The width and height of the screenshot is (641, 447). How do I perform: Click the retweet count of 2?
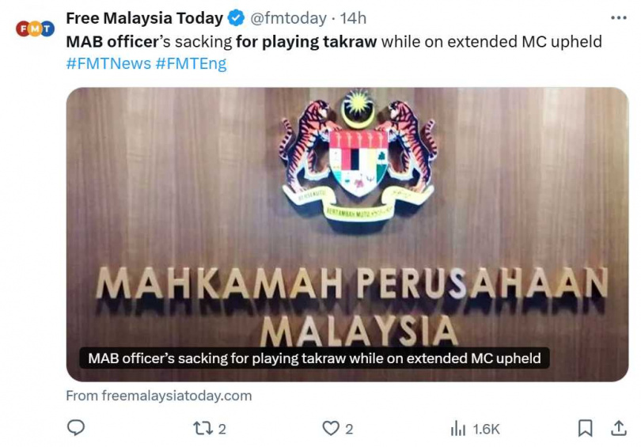[222, 429]
